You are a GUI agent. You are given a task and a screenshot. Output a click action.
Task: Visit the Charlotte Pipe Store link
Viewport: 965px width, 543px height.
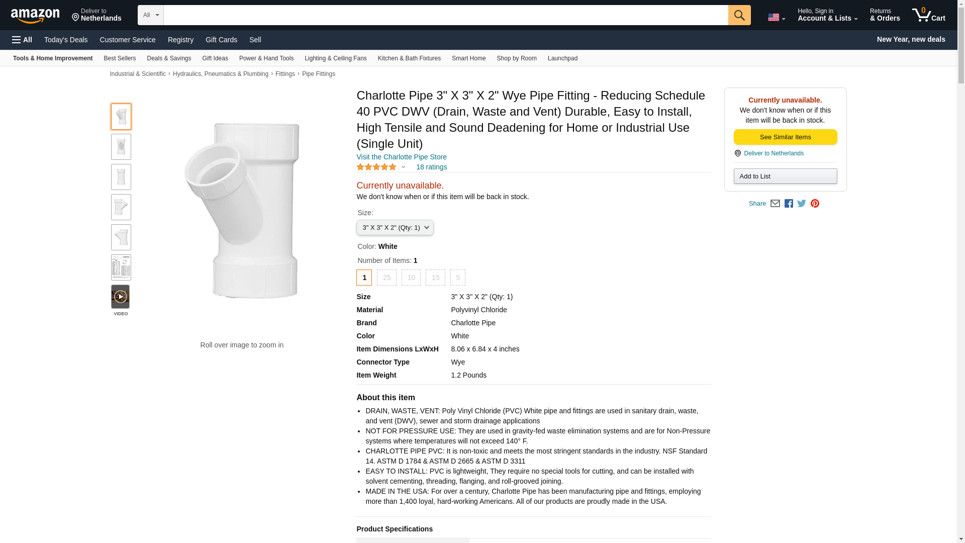click(401, 157)
